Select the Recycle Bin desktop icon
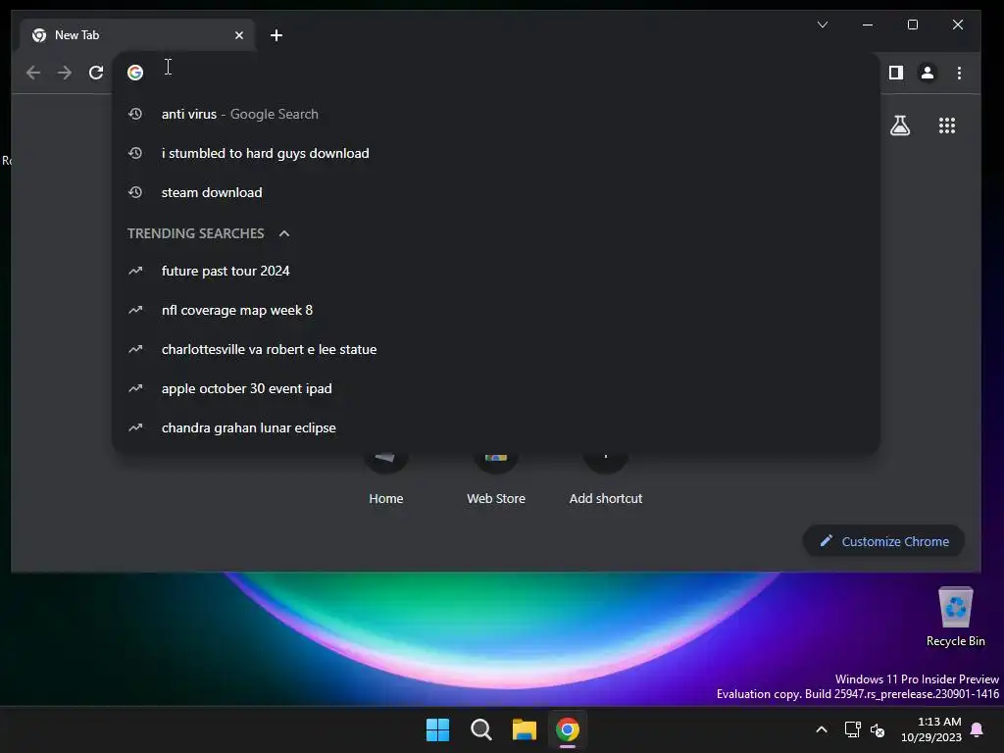 pos(955,617)
